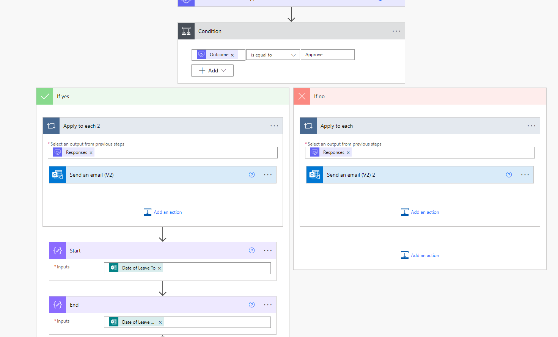The height and width of the screenshot is (337, 558).
Task: Click the red X icon on If no branch
Action: click(x=302, y=96)
